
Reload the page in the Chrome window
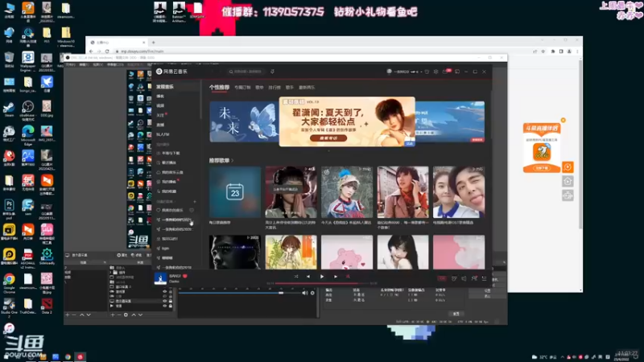(107, 51)
